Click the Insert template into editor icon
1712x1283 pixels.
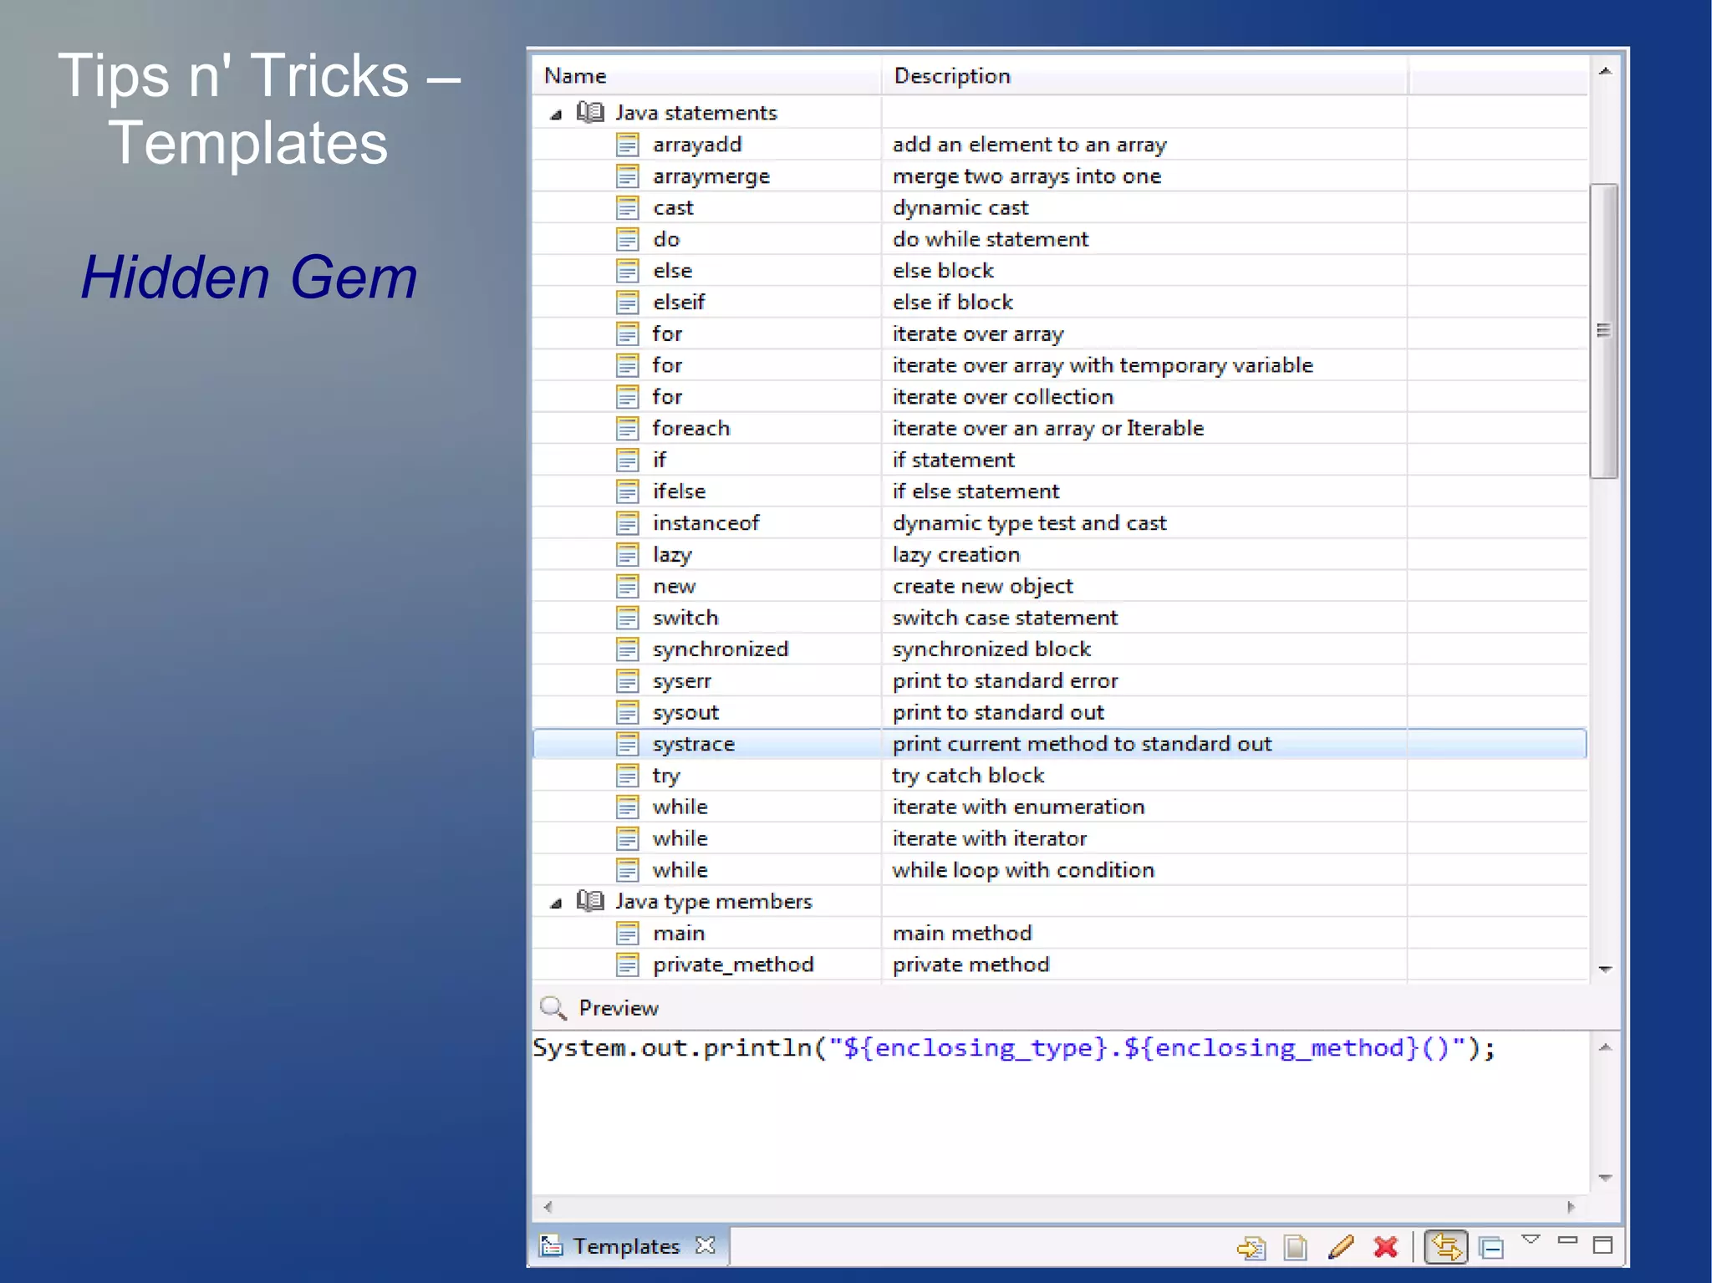tap(1251, 1247)
